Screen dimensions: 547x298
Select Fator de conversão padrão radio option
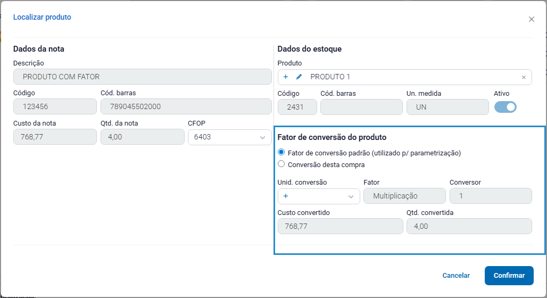coord(281,153)
